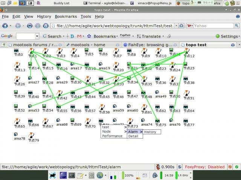Screen dimensions: 241x180
Task: Click the Google Search button
Action: [52, 36]
